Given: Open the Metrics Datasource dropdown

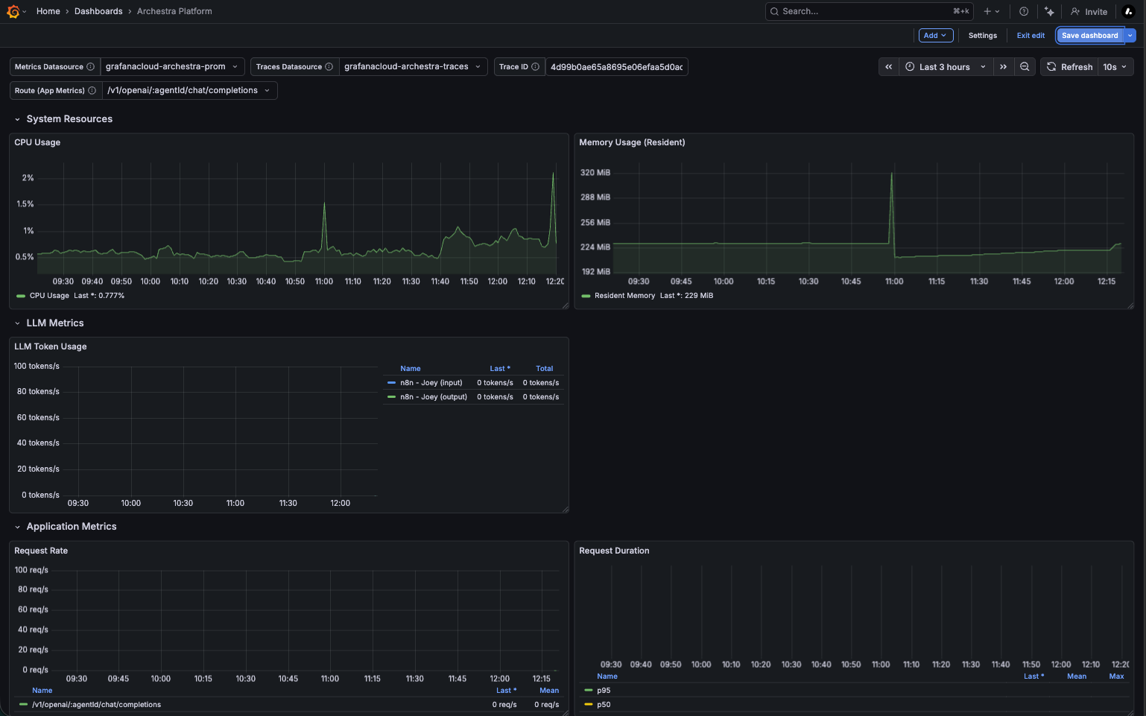Looking at the screenshot, I should [172, 67].
